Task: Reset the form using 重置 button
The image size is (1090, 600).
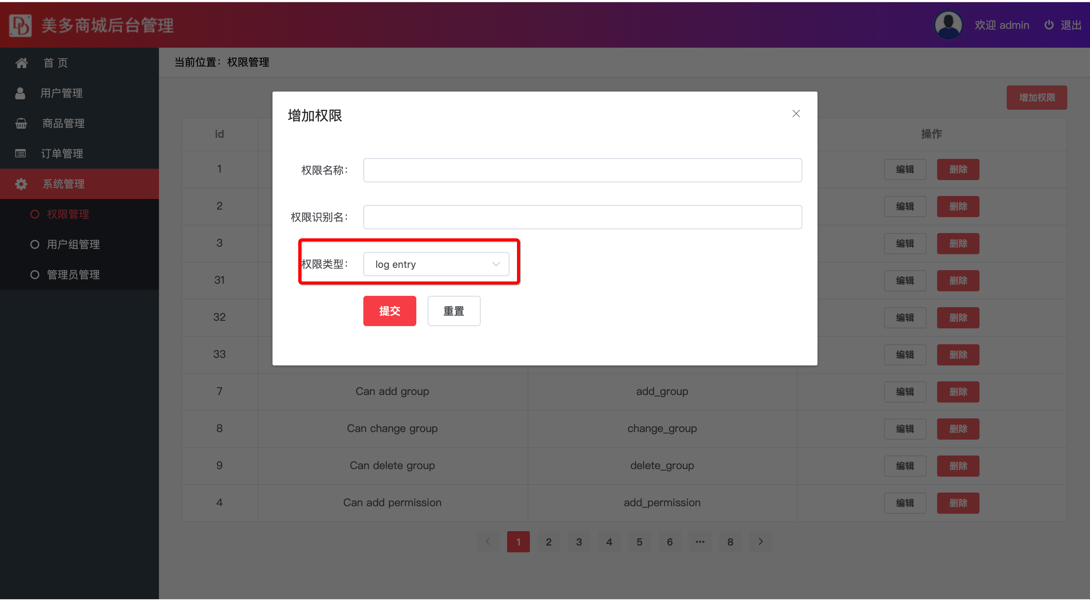Action: point(453,311)
